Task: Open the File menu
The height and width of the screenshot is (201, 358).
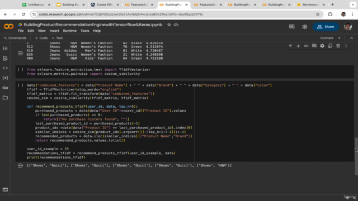Action: tap(21, 31)
